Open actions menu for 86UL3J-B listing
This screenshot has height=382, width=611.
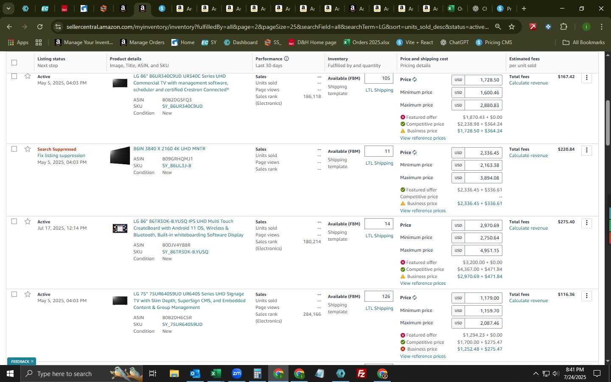(x=586, y=150)
